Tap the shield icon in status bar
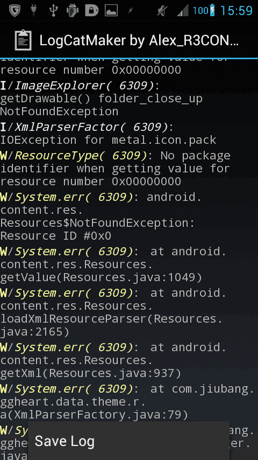This screenshot has width=258, height=460. 15,11
